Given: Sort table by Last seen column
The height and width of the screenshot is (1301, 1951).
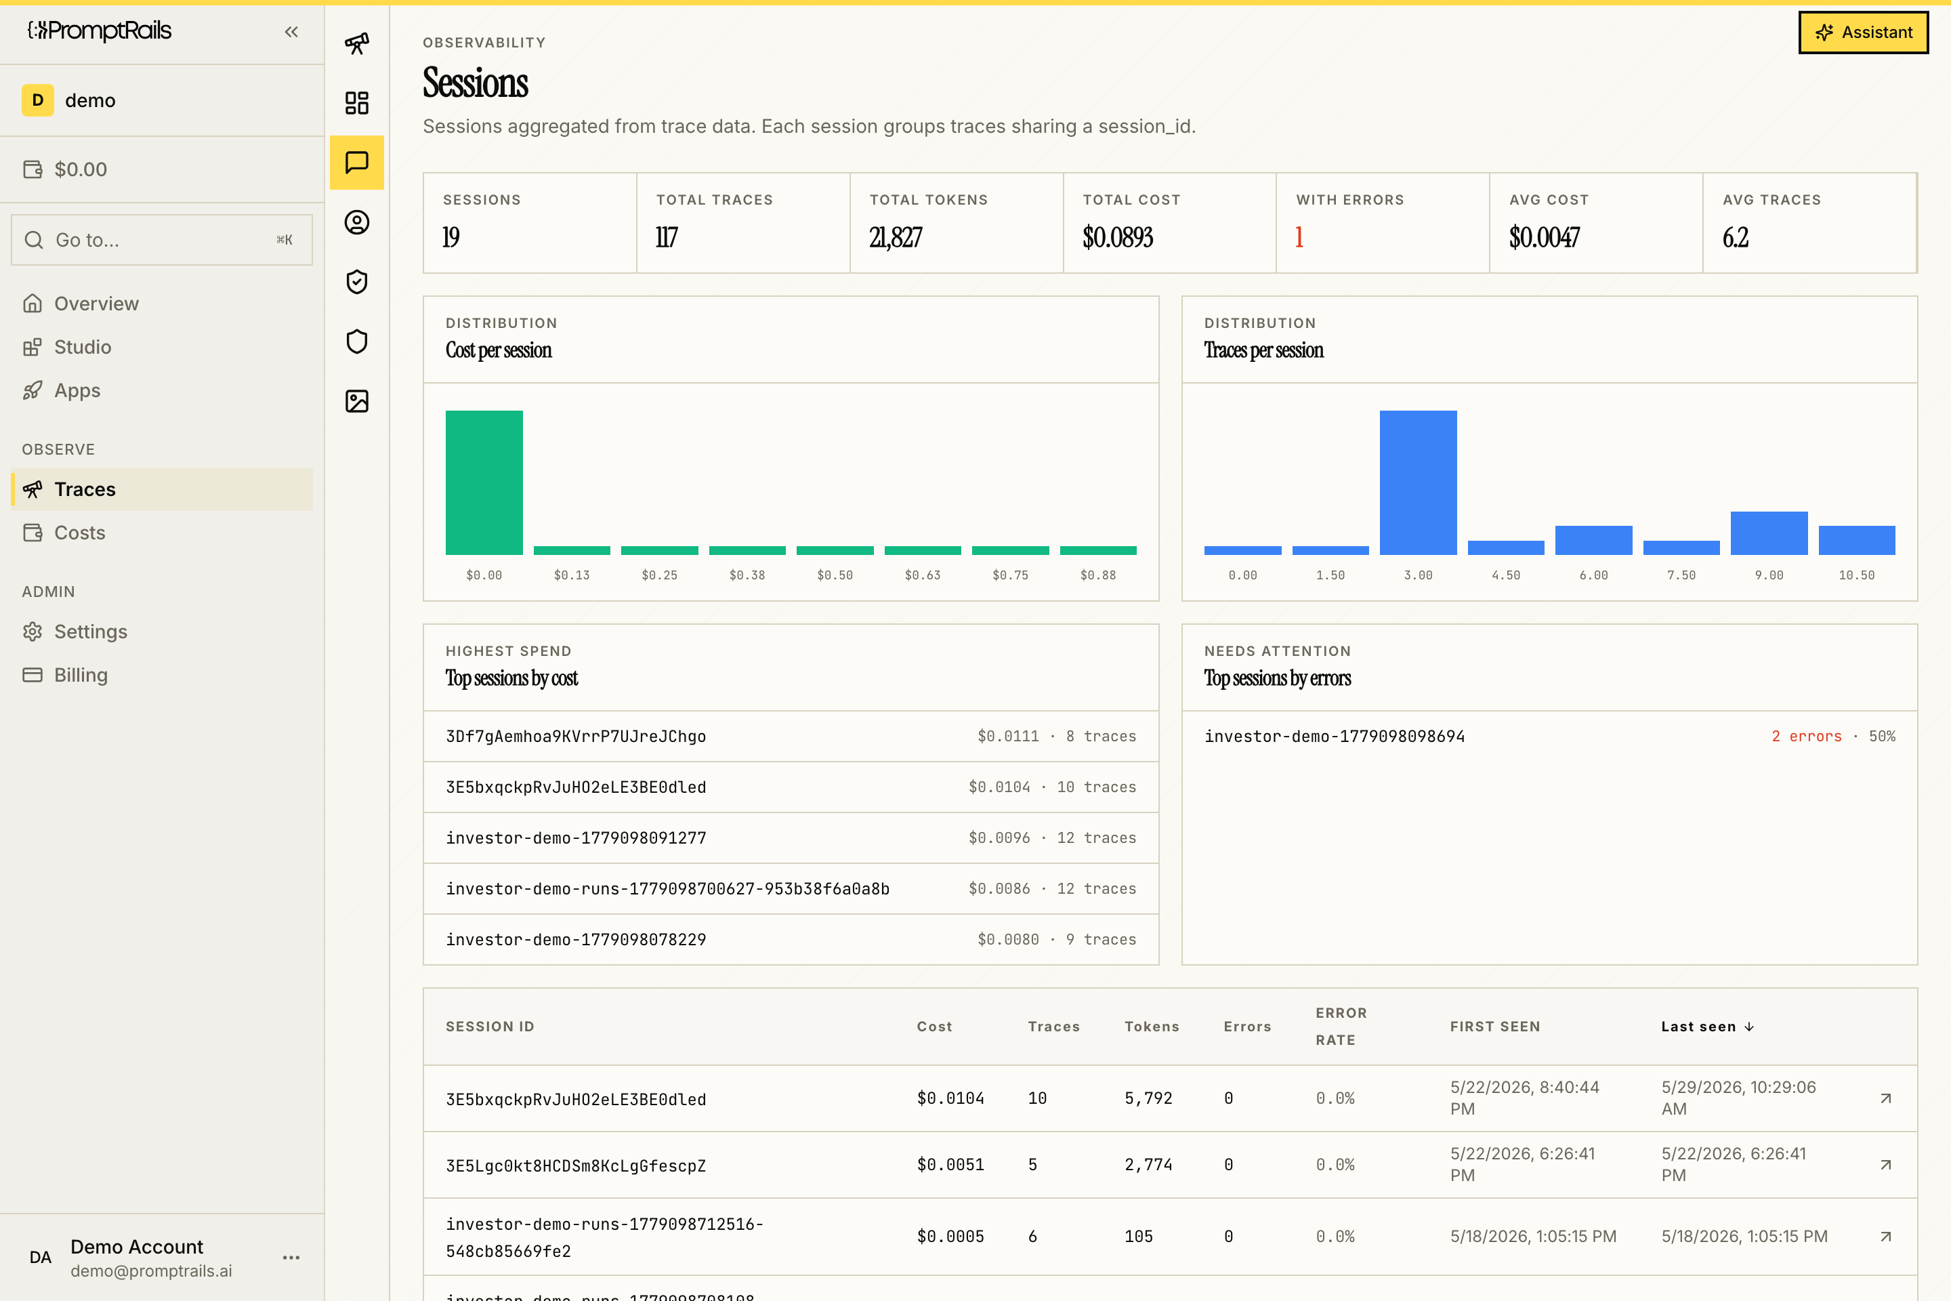Looking at the screenshot, I should point(1707,1027).
